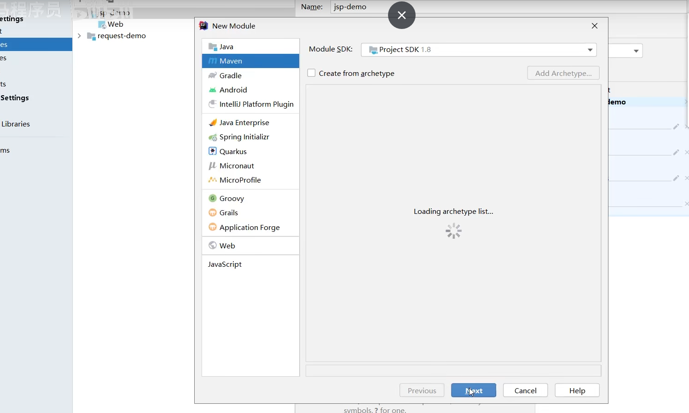This screenshot has width=689, height=413.
Task: Click the Name field containing jsp-demo
Action: pyautogui.click(x=509, y=7)
